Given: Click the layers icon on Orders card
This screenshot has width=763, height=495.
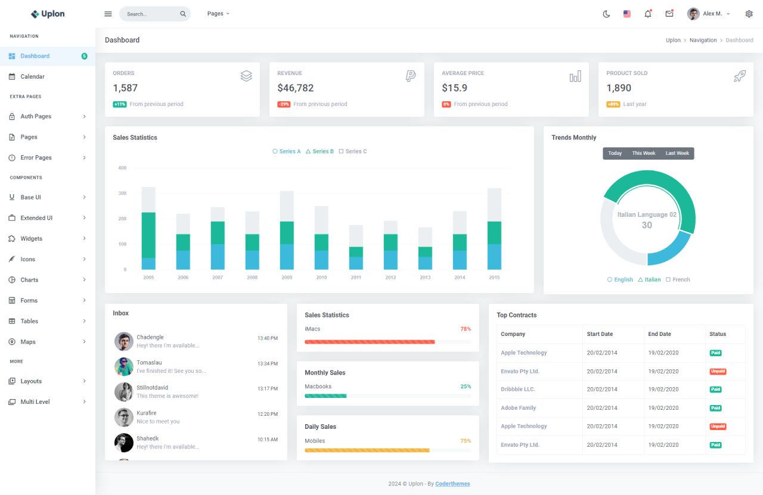Looking at the screenshot, I should pos(246,76).
